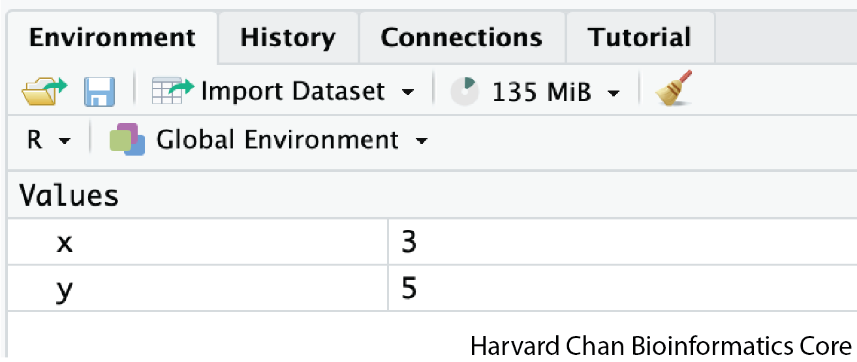Click the memory usage pie icon

(x=464, y=90)
